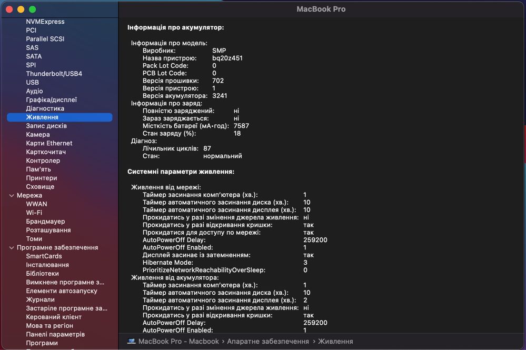Open Карти Ethernet in the sidebar
The height and width of the screenshot is (350, 526).
(49, 144)
